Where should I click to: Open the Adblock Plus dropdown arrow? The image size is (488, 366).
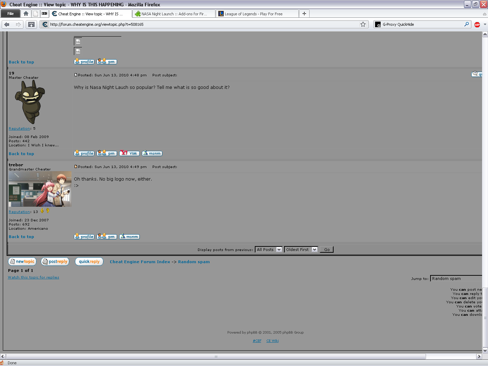tap(485, 24)
